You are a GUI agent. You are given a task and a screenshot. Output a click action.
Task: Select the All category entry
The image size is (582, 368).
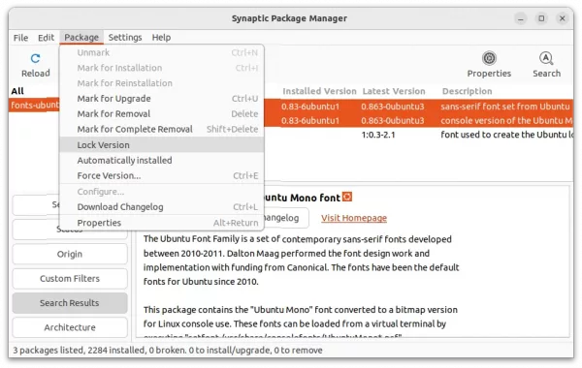[x=17, y=91]
